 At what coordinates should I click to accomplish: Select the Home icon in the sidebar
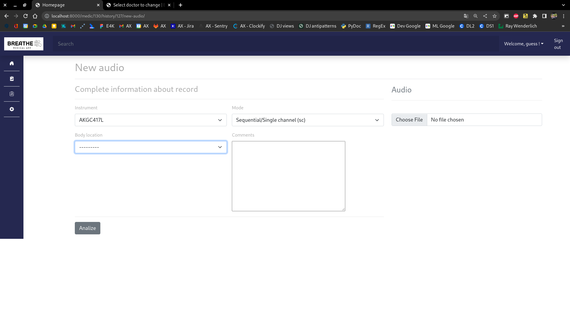[12, 63]
